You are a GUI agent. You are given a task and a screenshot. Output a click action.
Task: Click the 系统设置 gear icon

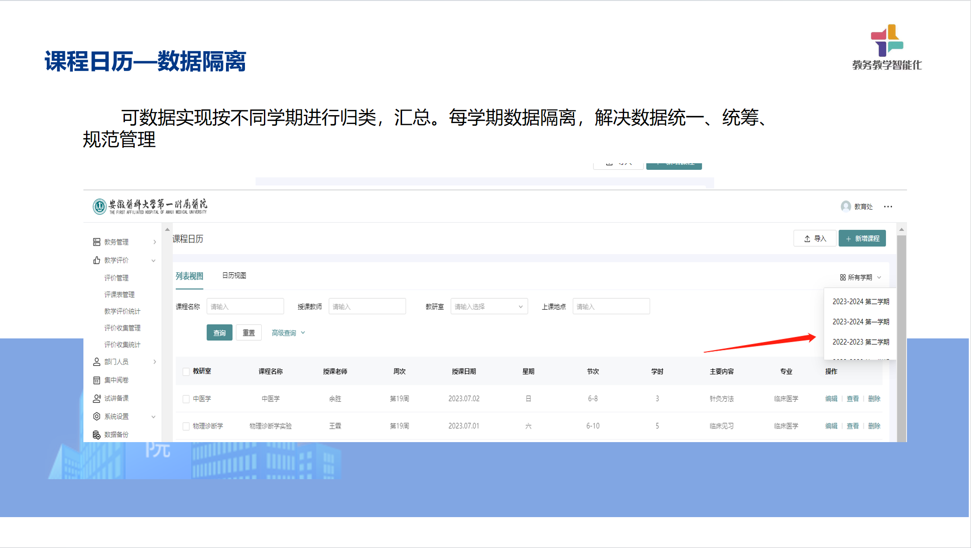97,417
